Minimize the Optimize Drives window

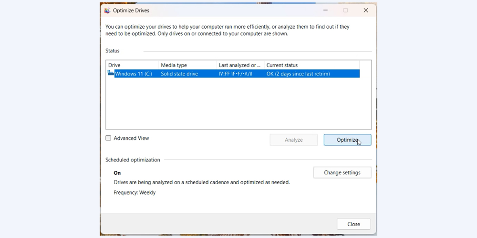(x=325, y=10)
